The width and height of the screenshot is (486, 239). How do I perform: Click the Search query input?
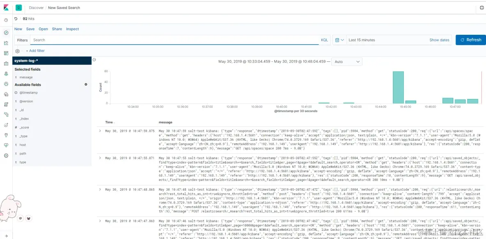point(174,40)
